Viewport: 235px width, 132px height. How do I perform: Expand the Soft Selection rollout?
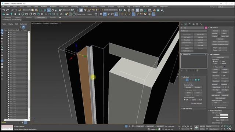187,109
